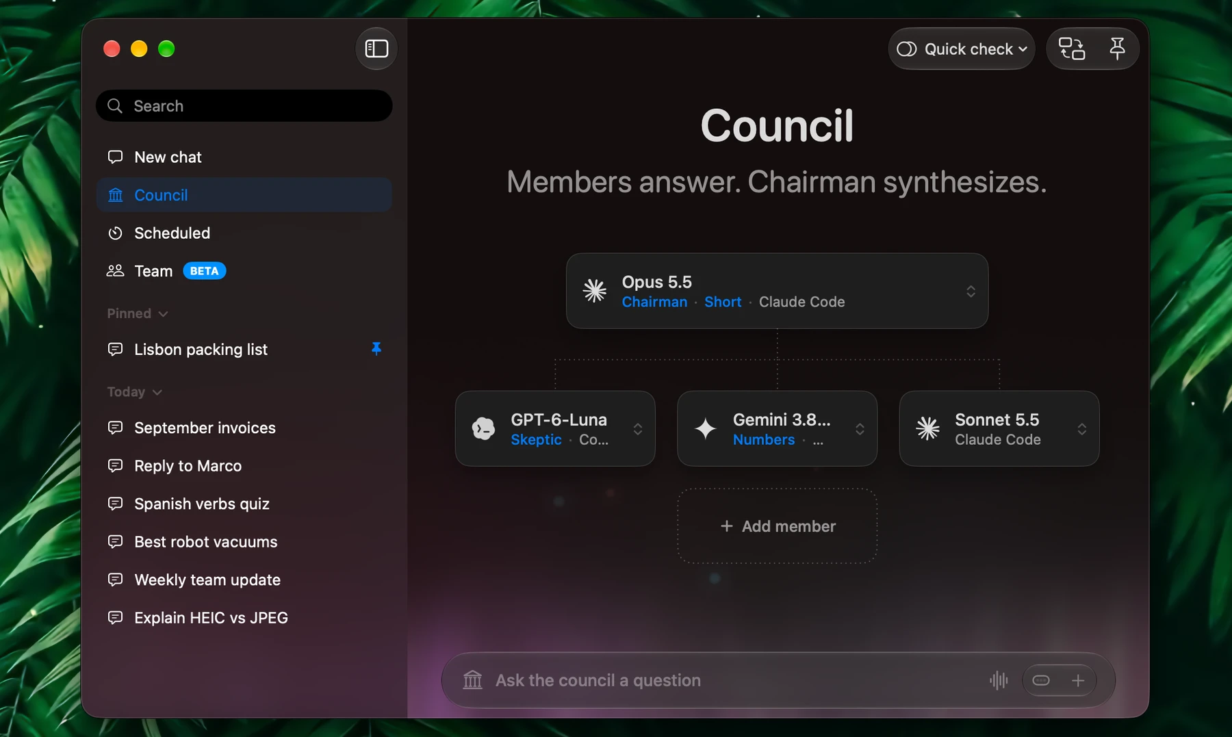Unpin the Lisbon packing list chat
This screenshot has width=1232, height=737.
[x=376, y=349]
